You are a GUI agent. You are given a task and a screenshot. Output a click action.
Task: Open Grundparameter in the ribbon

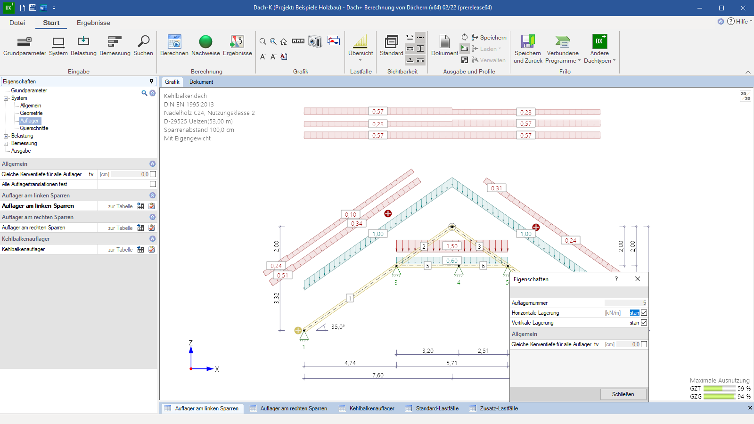[25, 46]
